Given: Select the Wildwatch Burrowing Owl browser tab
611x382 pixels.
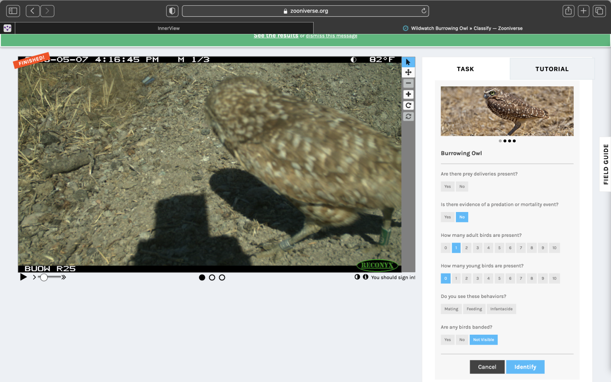Looking at the screenshot, I should (x=462, y=28).
